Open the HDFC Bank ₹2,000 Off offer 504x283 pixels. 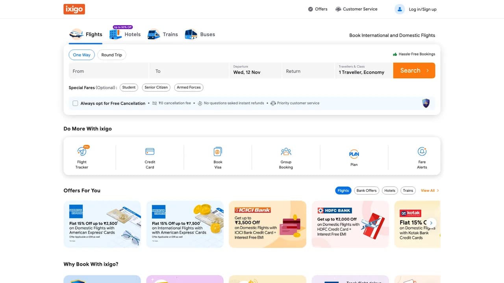(350, 224)
